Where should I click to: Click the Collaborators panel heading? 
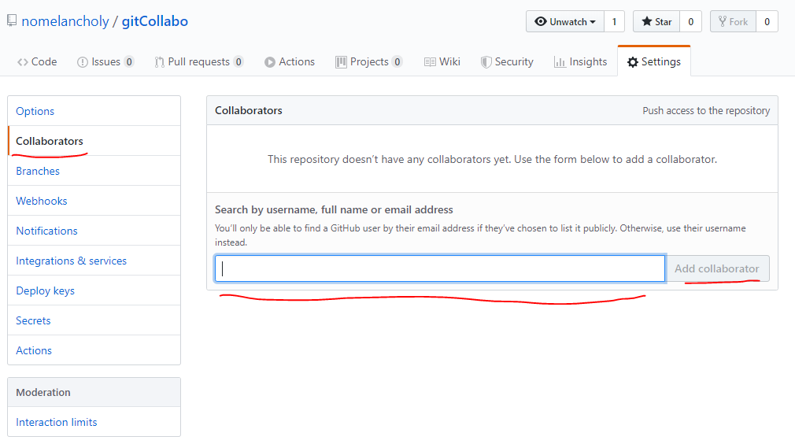(x=249, y=110)
